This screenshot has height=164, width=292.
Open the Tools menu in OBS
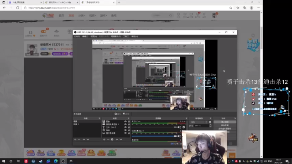[126, 36]
